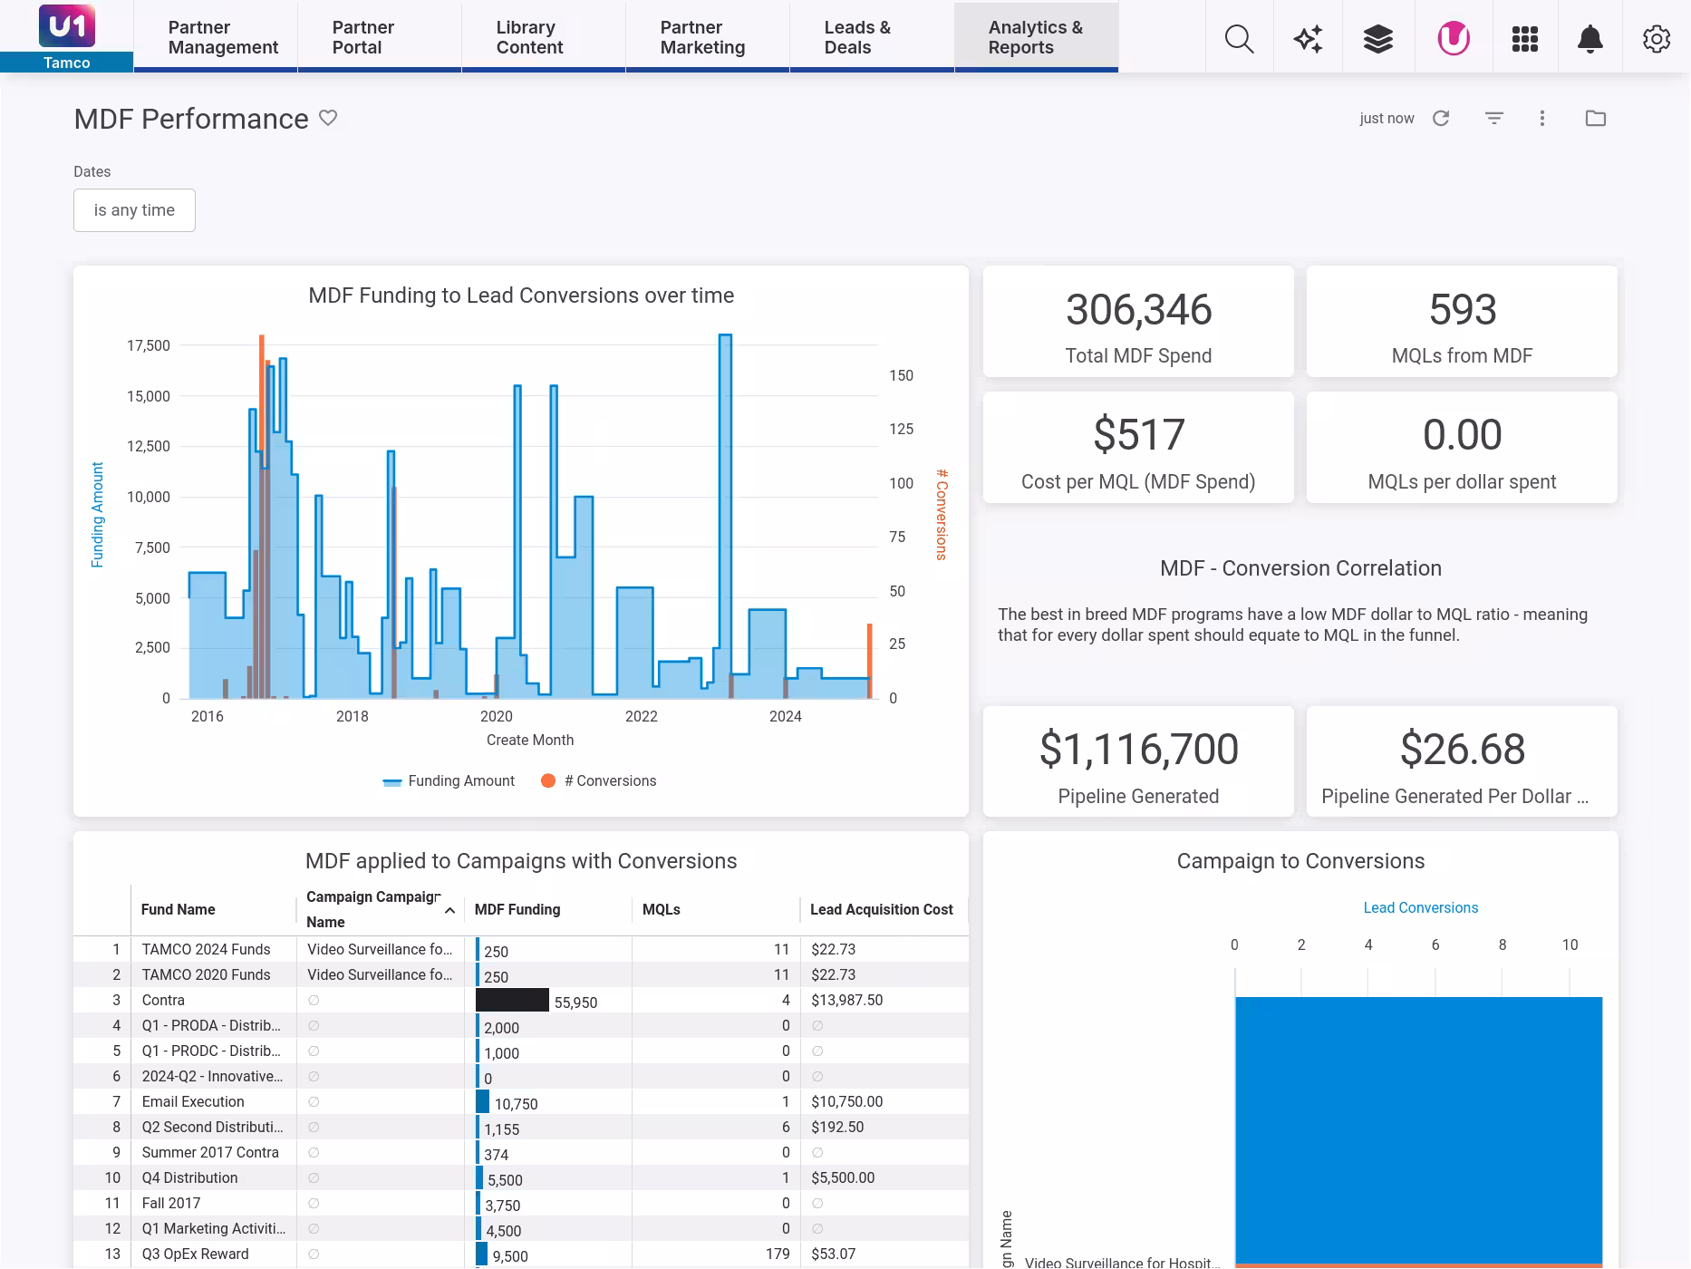Click the Total MDF Spend 306,346 tile
The image size is (1691, 1269).
click(x=1138, y=322)
